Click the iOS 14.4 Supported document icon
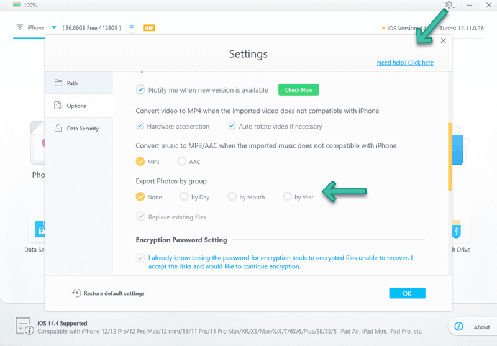This screenshot has width=497, height=346. click(x=24, y=326)
